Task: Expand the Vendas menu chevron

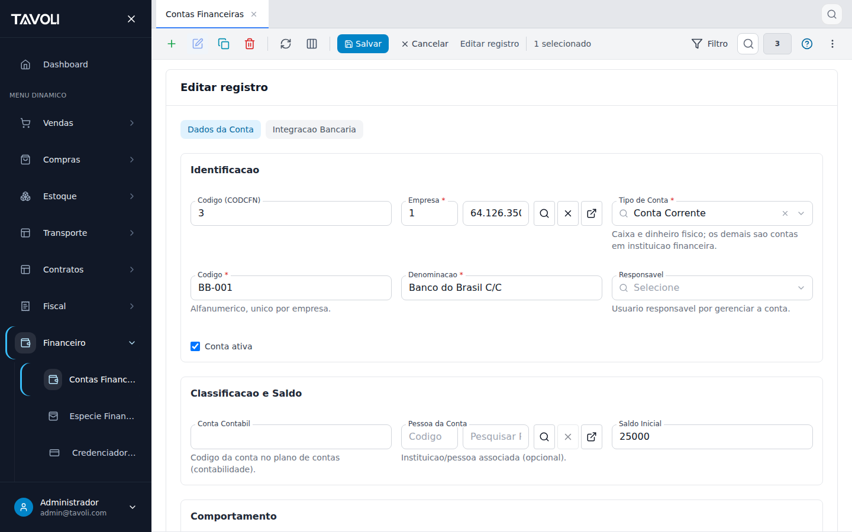Action: pyautogui.click(x=132, y=123)
